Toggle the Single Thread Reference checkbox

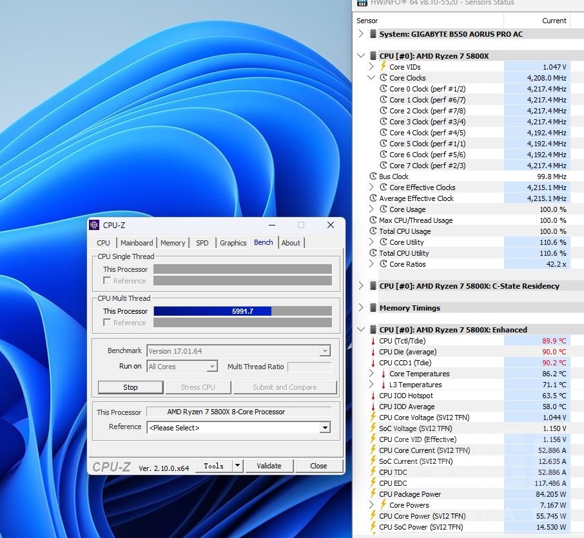pos(107,281)
